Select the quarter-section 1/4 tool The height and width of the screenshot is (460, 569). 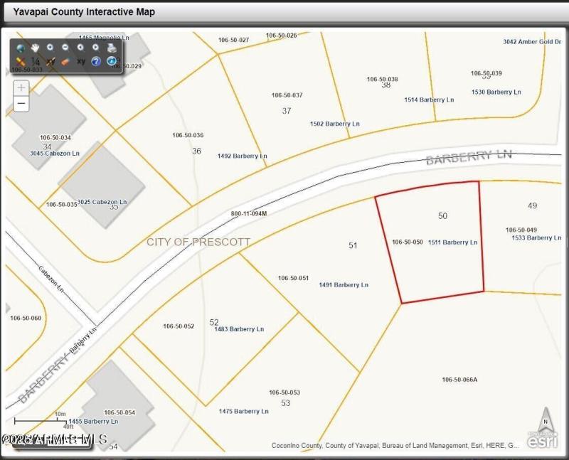click(36, 63)
